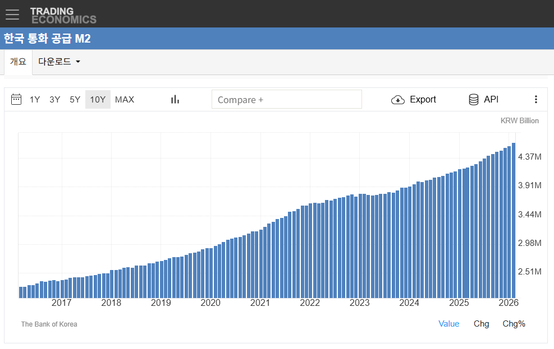
Task: Click the 2026 x-axis label
Action: 509,303
